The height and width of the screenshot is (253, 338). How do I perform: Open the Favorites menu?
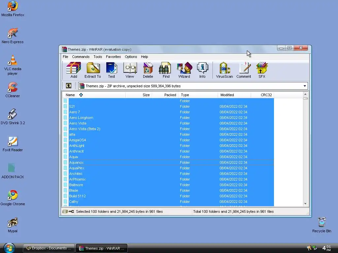[x=114, y=57]
